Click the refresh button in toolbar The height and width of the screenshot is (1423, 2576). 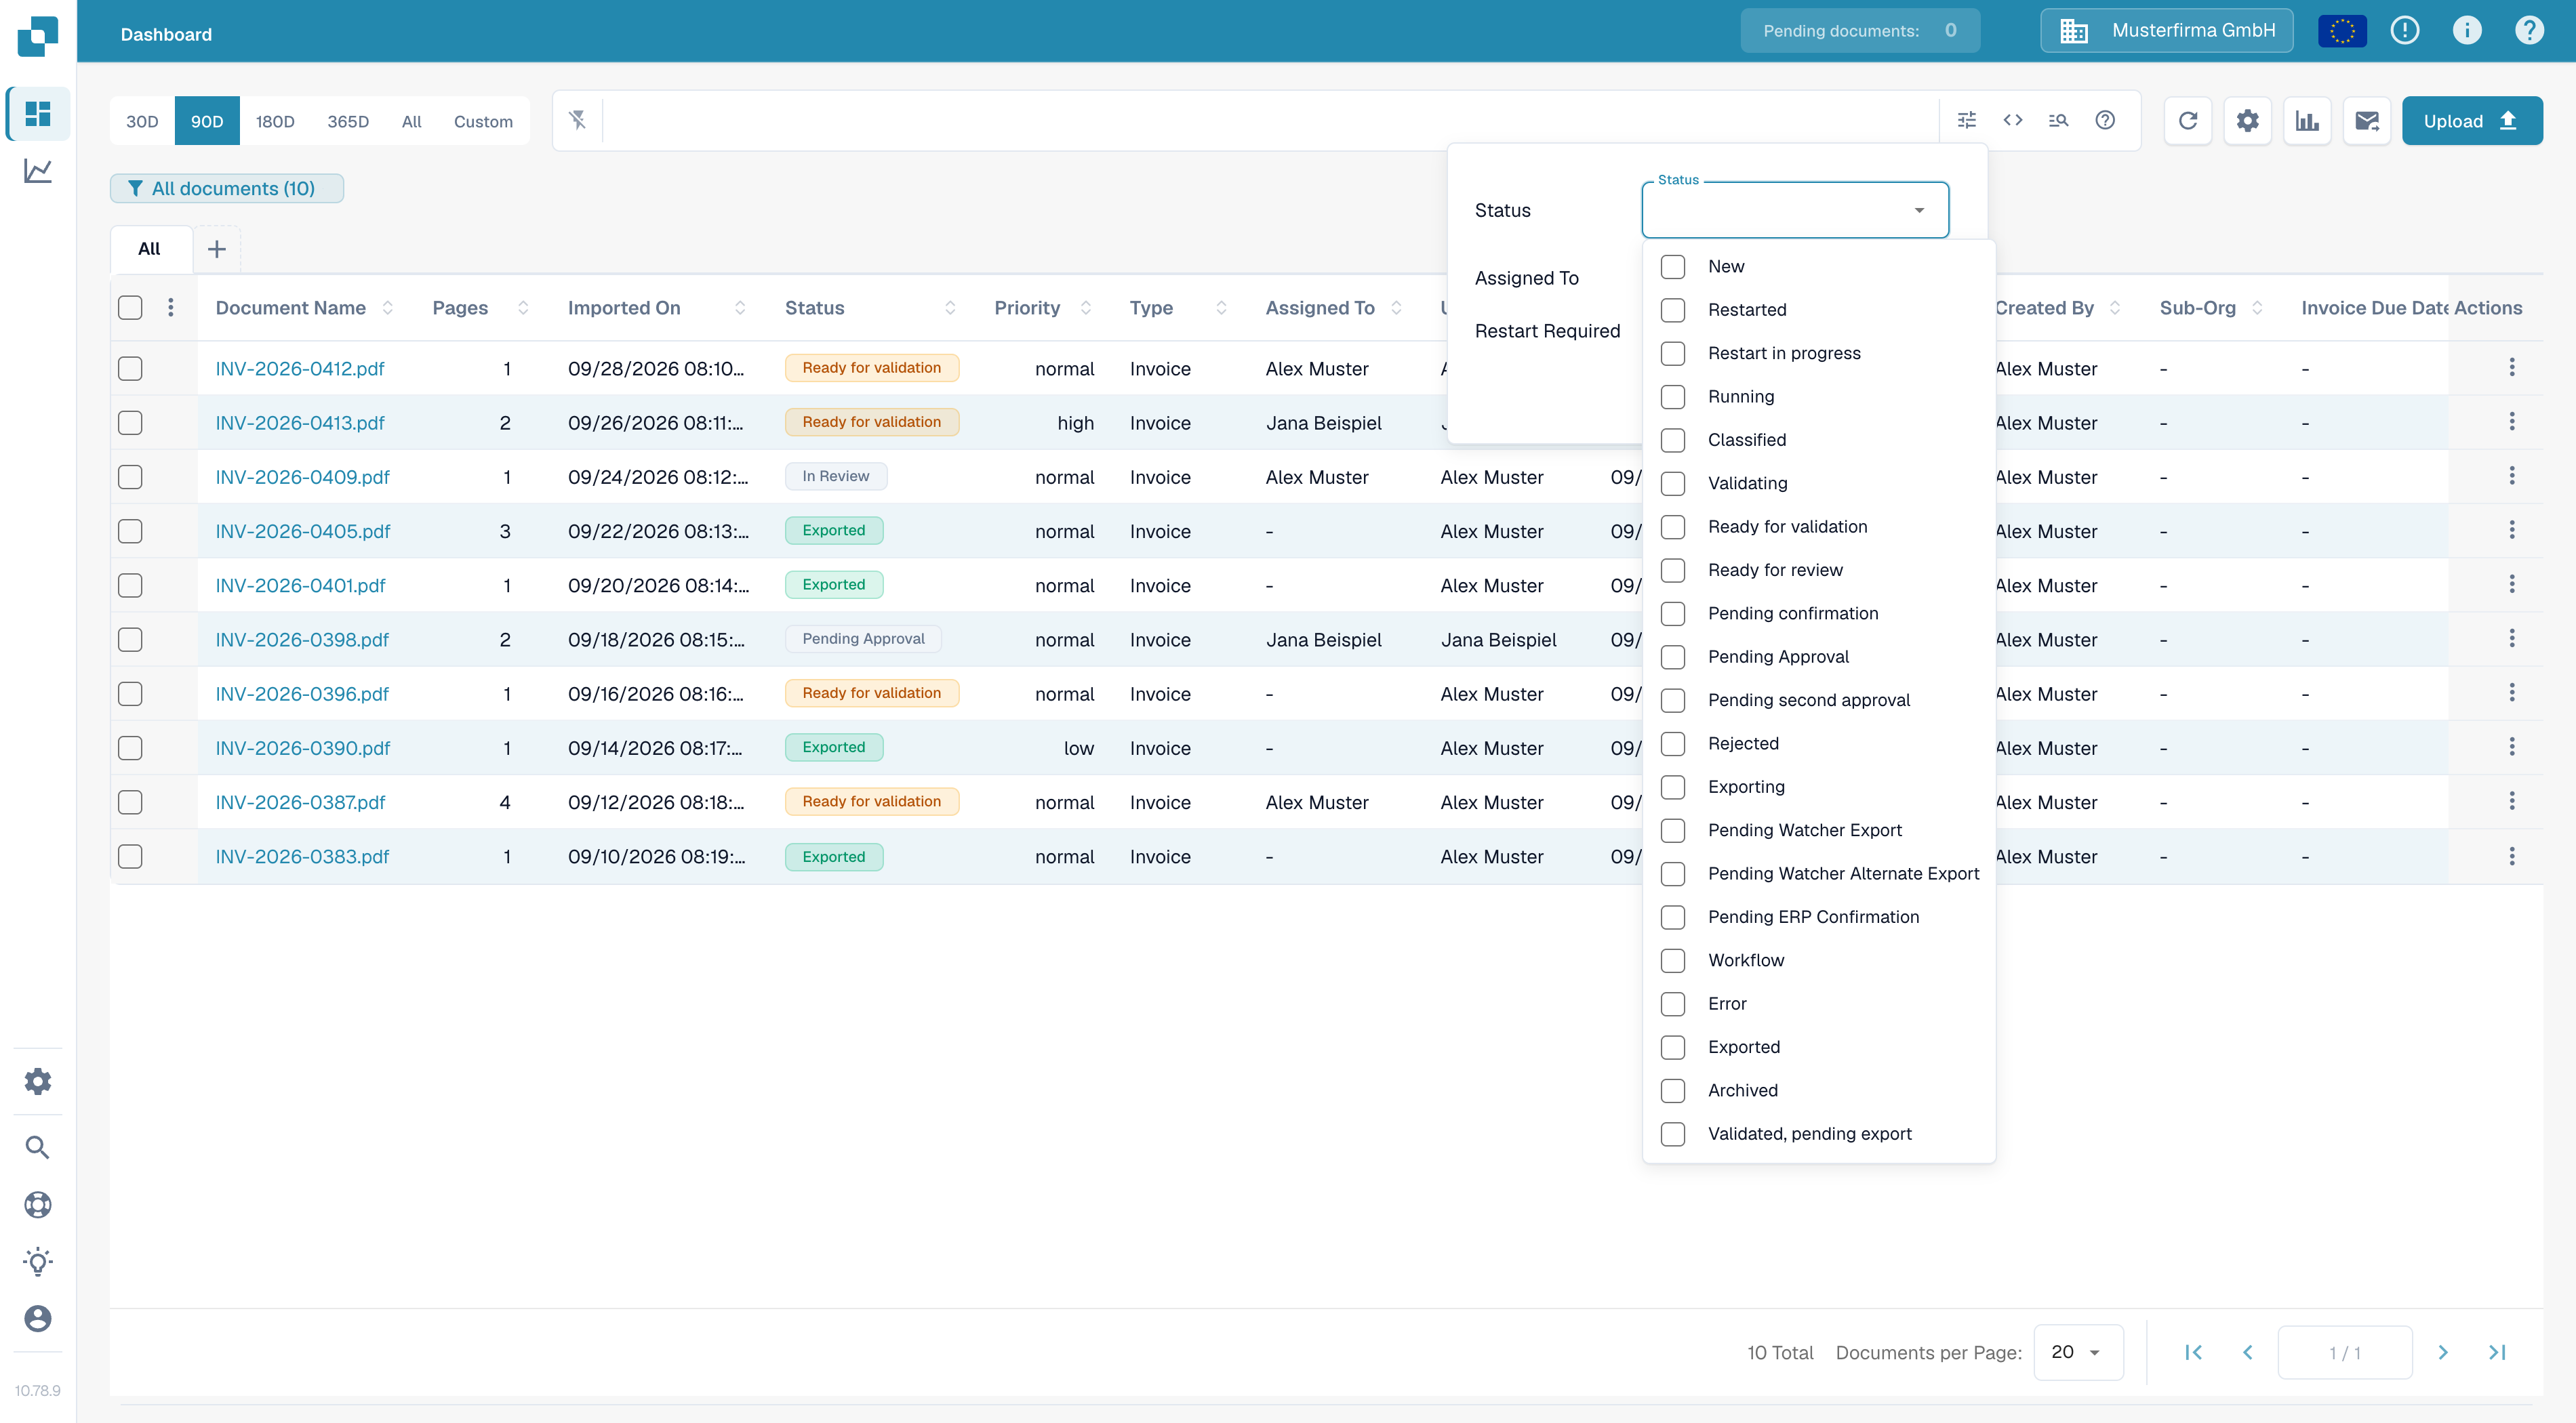pyautogui.click(x=2188, y=121)
